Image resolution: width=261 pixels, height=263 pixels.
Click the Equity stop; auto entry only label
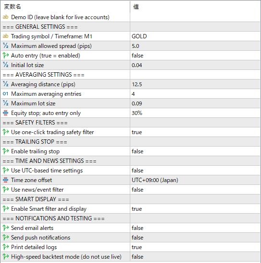[46, 113]
